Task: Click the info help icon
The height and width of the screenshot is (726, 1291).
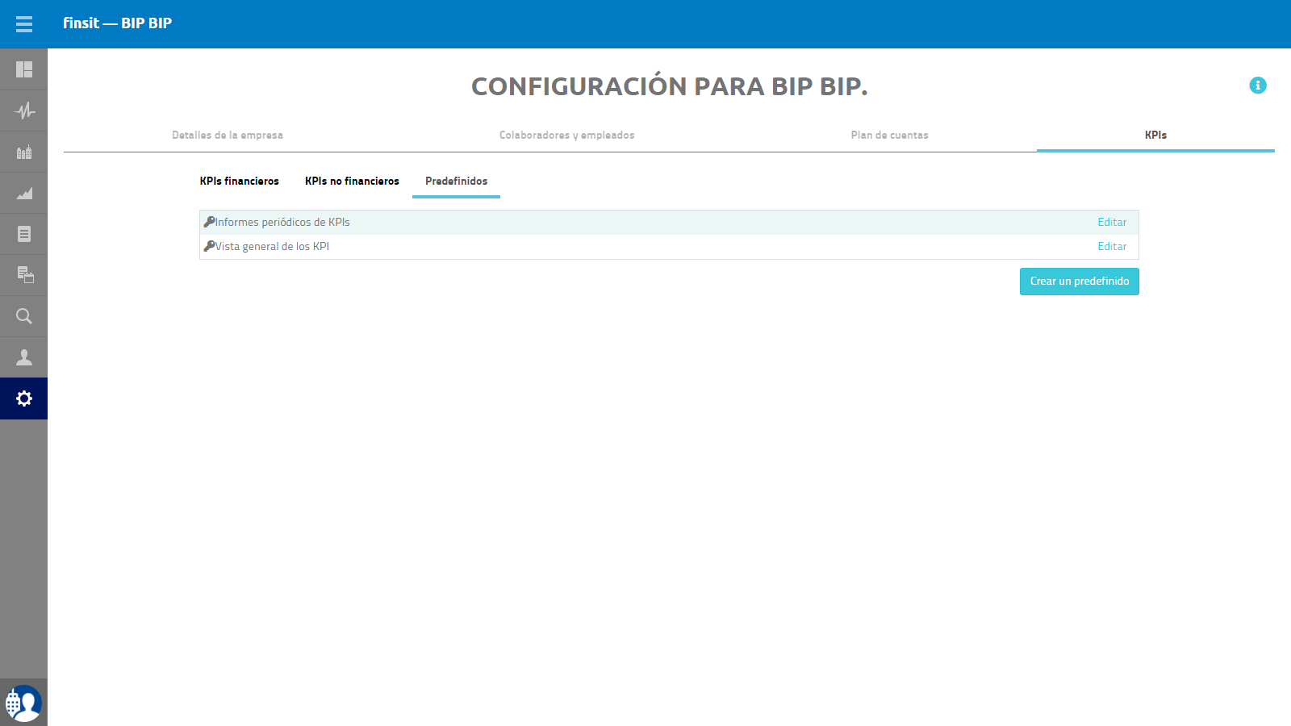Action: coord(1258,86)
